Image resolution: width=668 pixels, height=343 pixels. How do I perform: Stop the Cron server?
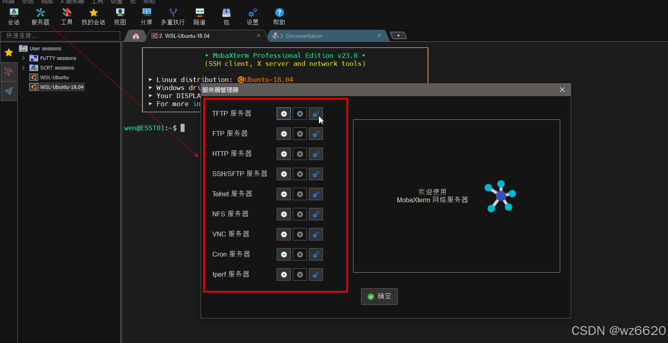click(300, 255)
